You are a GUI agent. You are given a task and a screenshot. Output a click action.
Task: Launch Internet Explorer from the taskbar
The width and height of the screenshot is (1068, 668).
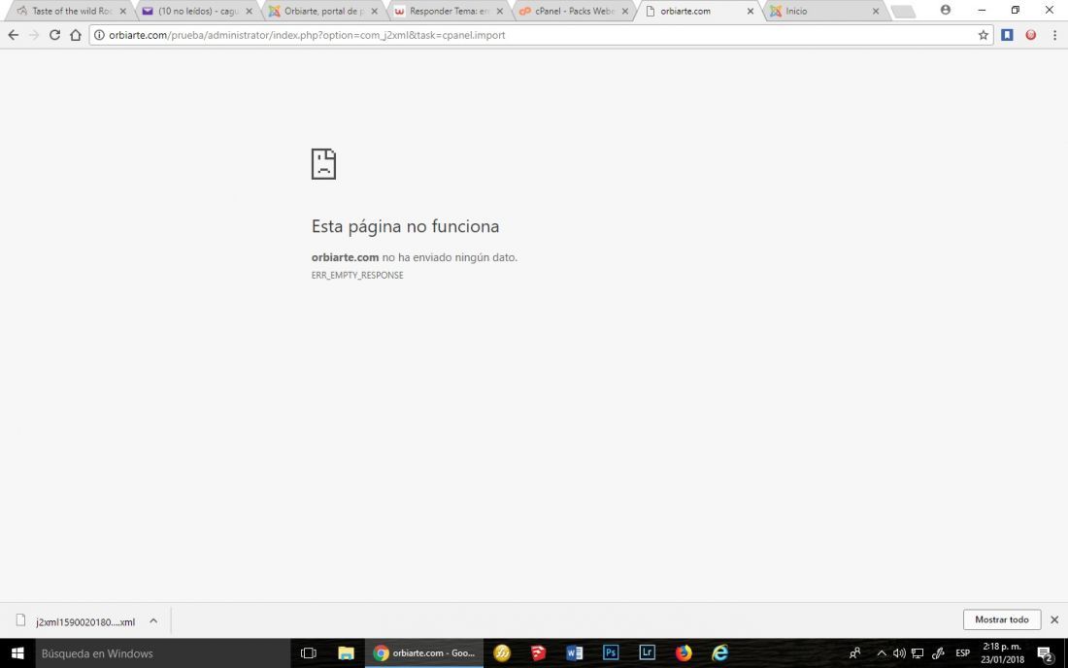pyautogui.click(x=720, y=653)
